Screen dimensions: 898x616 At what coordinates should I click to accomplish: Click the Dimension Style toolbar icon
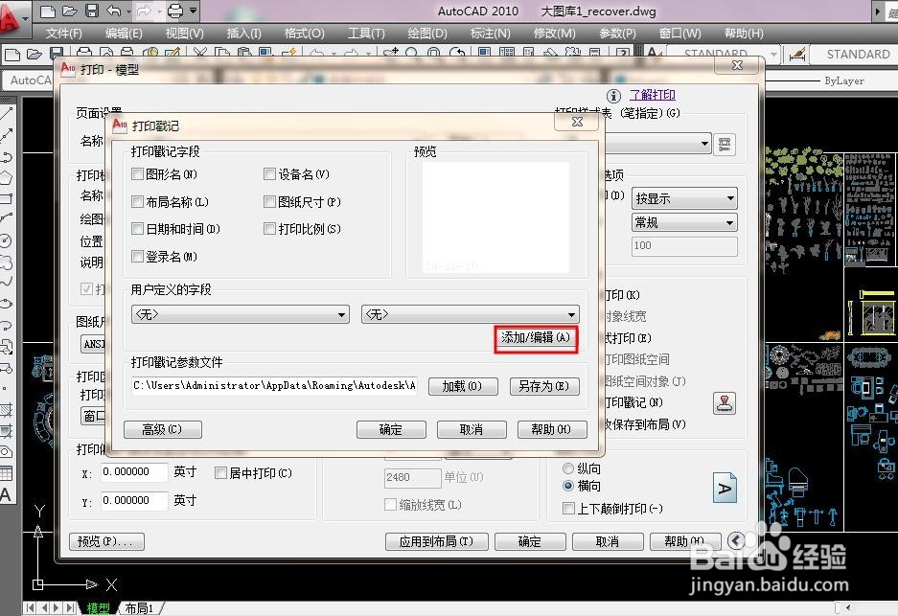click(x=797, y=54)
